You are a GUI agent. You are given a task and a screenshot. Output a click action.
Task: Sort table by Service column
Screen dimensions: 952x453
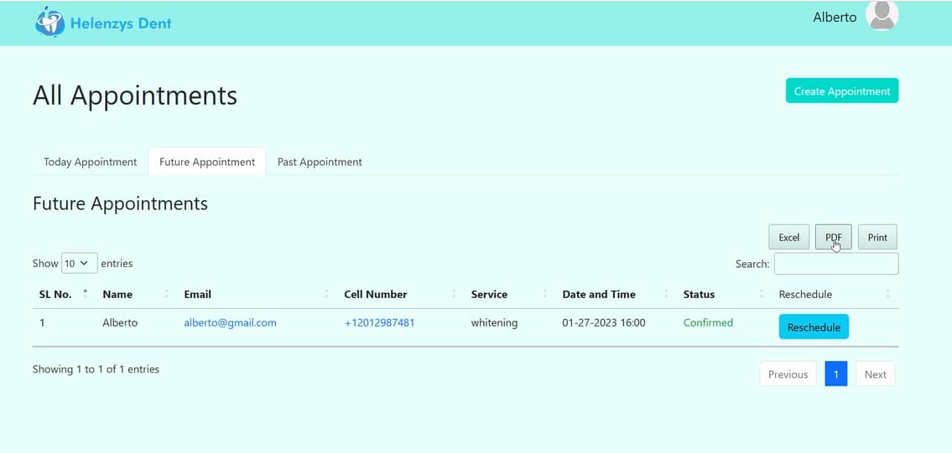coord(489,295)
